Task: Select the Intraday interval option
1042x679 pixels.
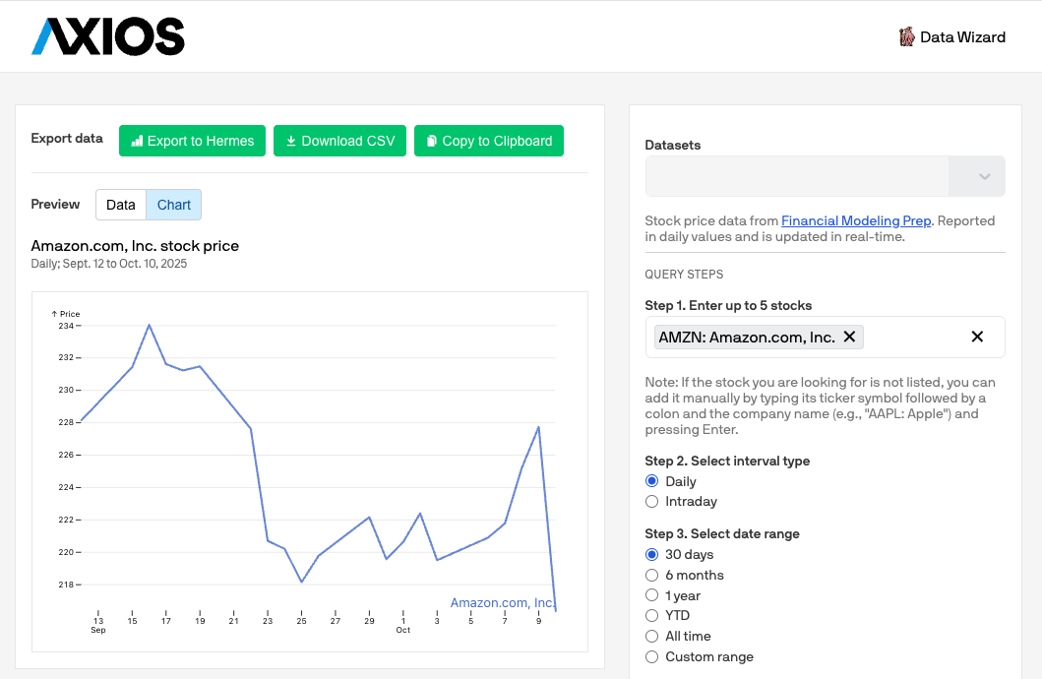Action: (651, 501)
